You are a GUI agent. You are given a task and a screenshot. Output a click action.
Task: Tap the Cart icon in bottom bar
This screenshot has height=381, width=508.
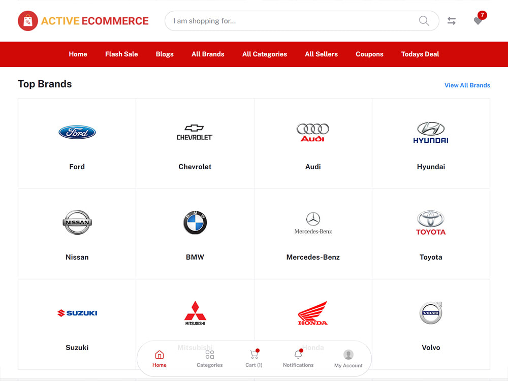coord(254,355)
